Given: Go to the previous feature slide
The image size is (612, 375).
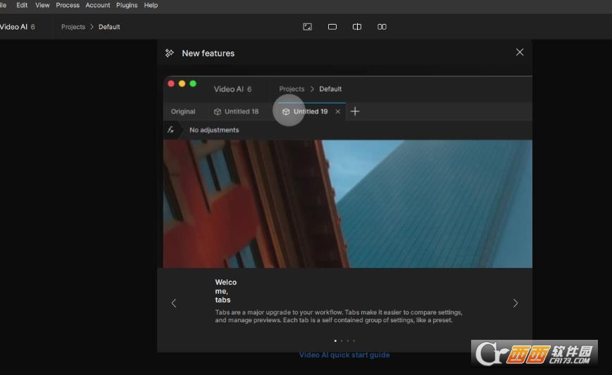Looking at the screenshot, I should click(174, 303).
